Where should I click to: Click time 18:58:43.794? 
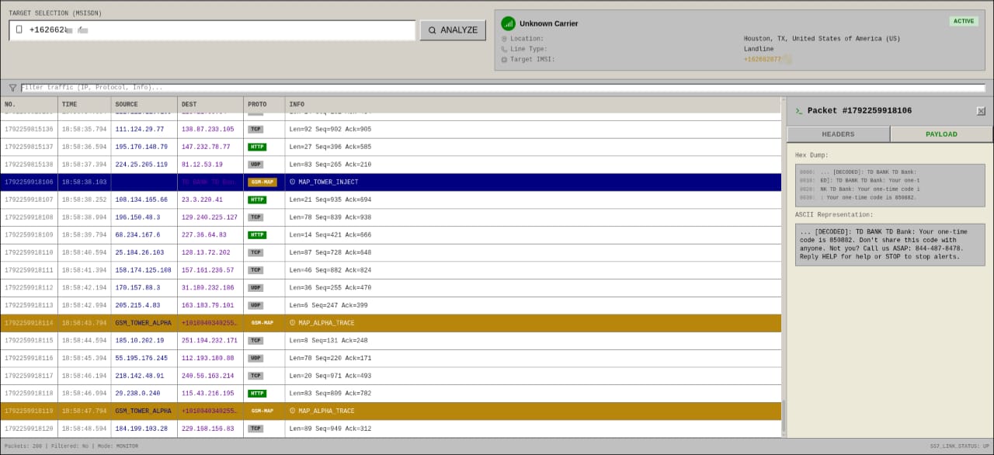coord(85,324)
